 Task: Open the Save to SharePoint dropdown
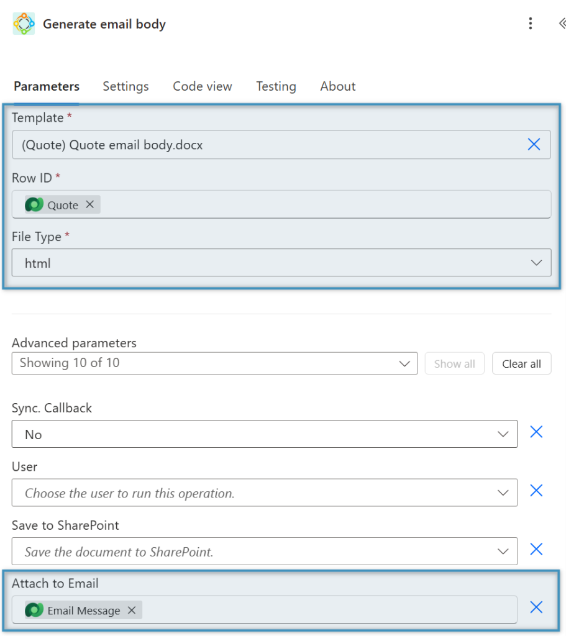coord(503,551)
